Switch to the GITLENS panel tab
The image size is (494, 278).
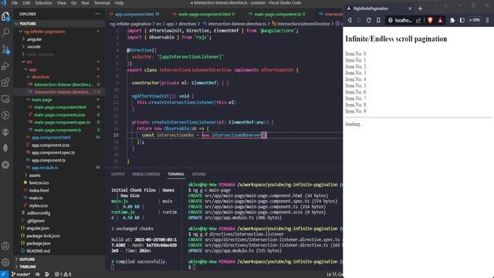(198, 174)
